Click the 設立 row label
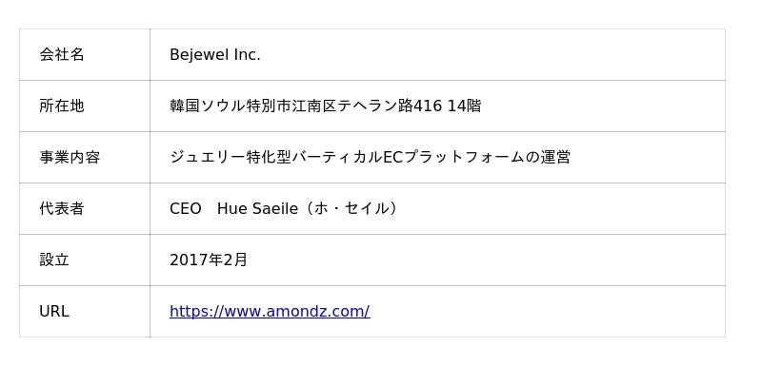 point(54,260)
